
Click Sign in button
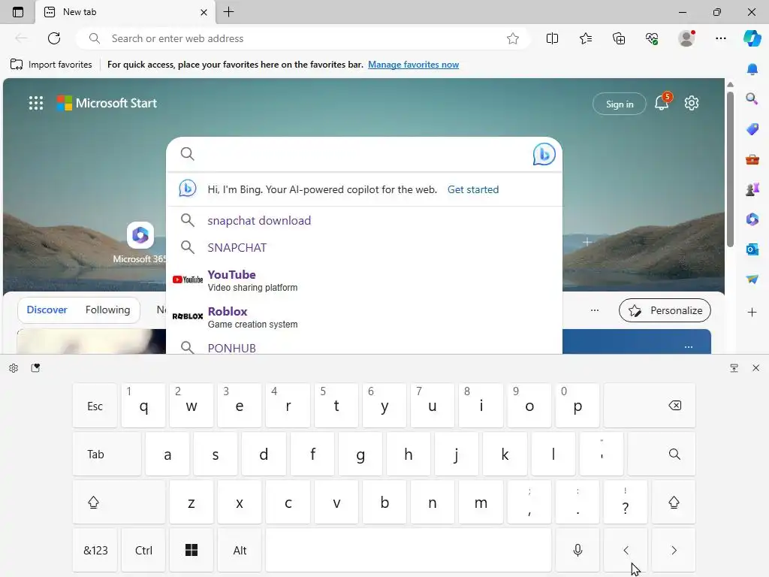click(620, 104)
